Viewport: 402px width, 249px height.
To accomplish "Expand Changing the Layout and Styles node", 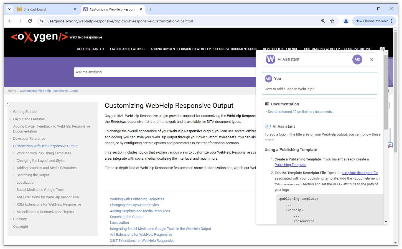I will (14, 161).
